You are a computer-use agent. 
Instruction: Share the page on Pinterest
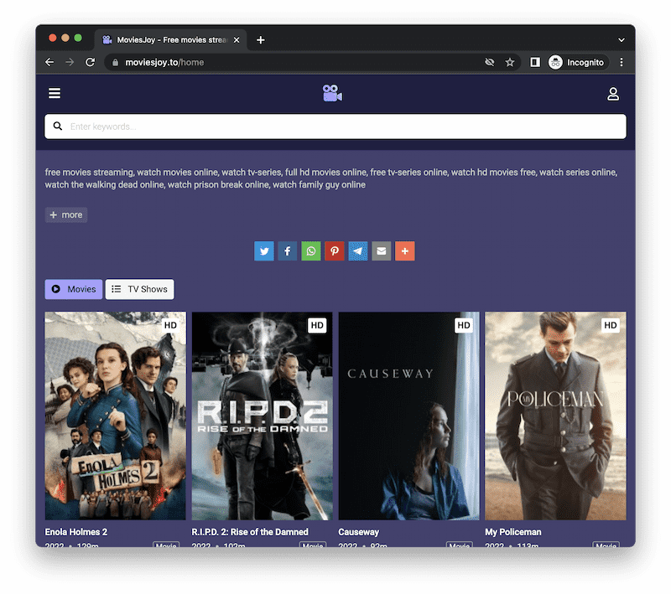tap(334, 251)
